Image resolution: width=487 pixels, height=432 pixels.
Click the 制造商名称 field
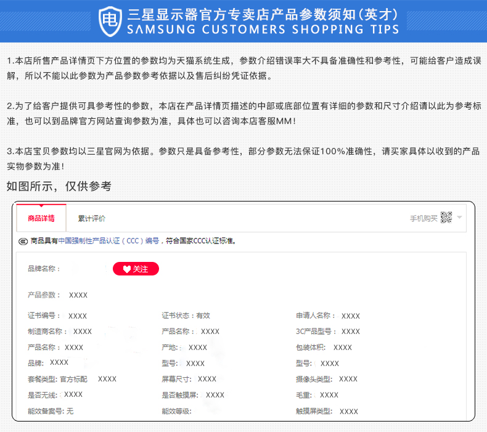(x=60, y=332)
